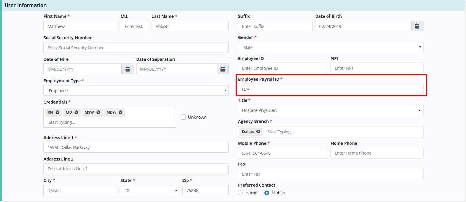Viewport: 466px width, 202px height.
Task: Select Home as preferred contact
Action: coord(240,193)
